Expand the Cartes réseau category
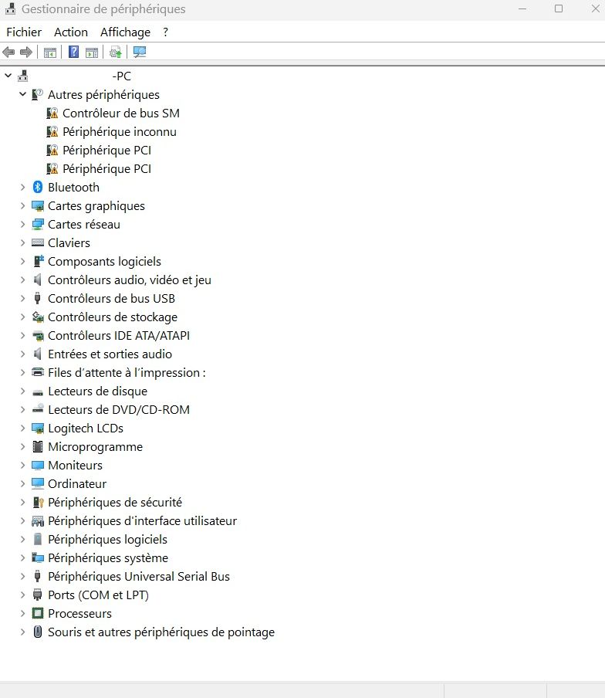The height and width of the screenshot is (698, 605). 22,225
